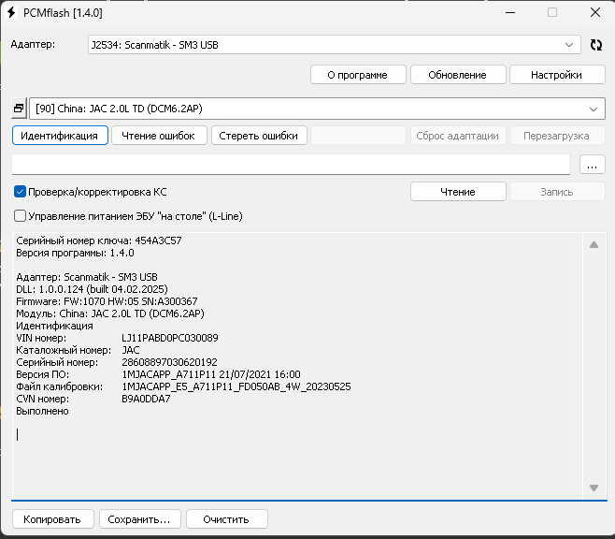Click the Чтение ошибок button
This screenshot has height=539, width=615.
click(x=159, y=136)
